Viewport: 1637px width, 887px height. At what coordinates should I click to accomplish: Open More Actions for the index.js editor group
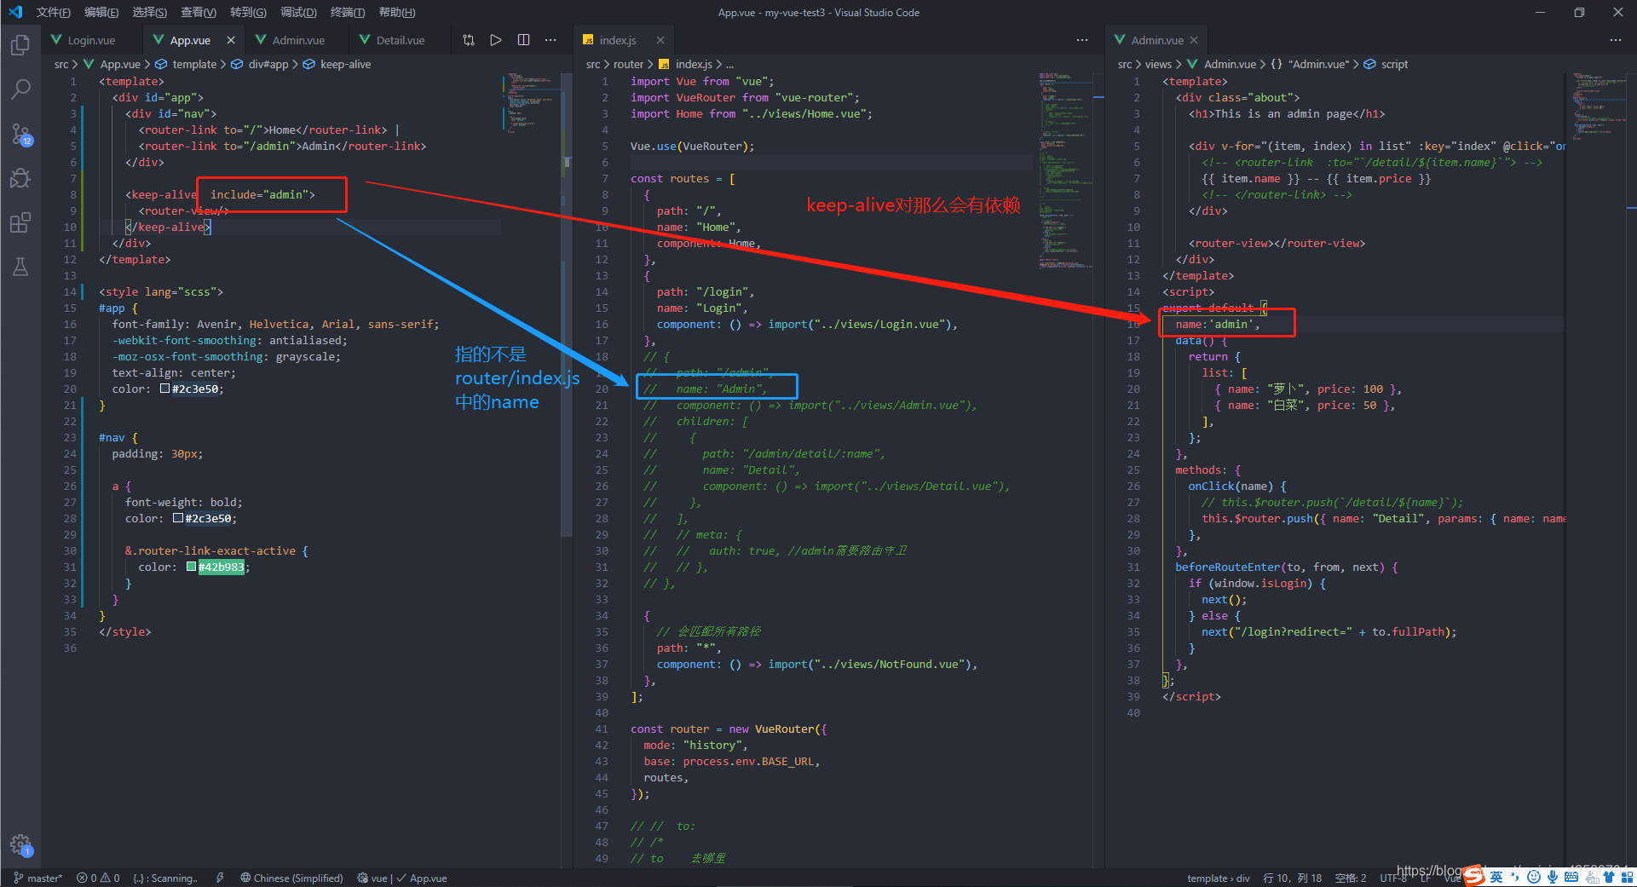coord(1082,40)
